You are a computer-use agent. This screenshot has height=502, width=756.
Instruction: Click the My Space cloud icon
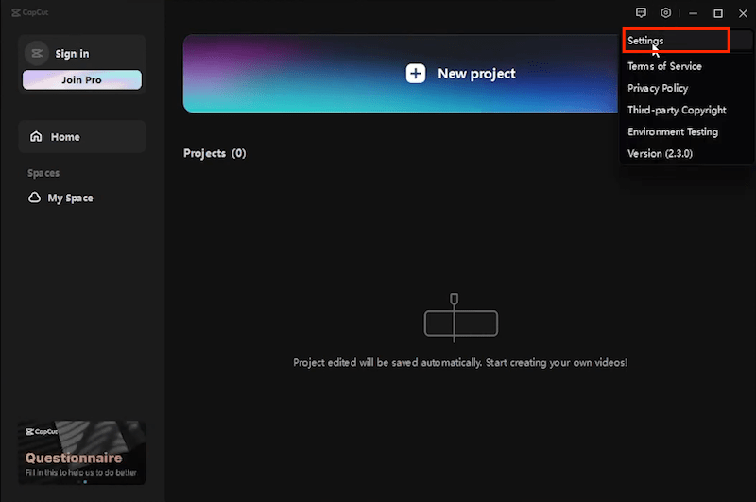click(x=34, y=198)
